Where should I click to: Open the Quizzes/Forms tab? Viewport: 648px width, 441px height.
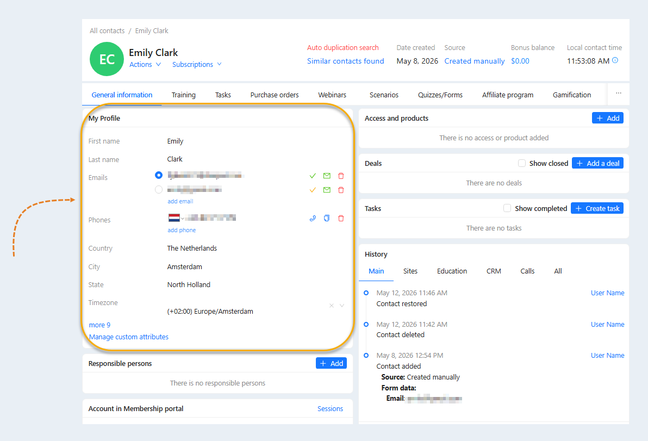(x=440, y=95)
